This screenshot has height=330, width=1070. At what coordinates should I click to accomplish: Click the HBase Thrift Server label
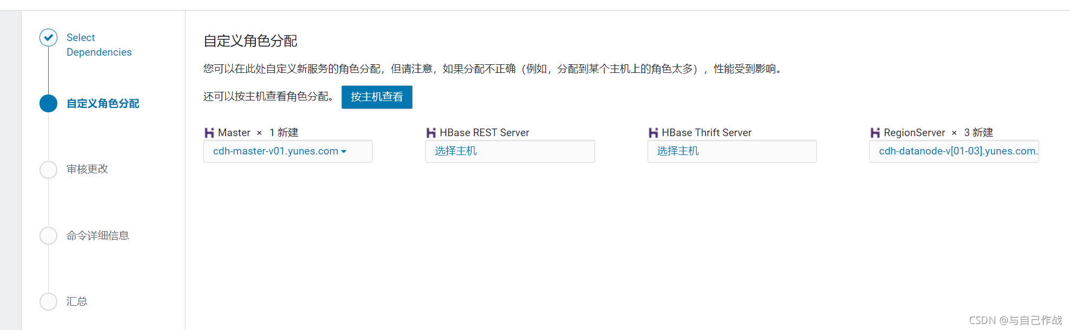706,133
